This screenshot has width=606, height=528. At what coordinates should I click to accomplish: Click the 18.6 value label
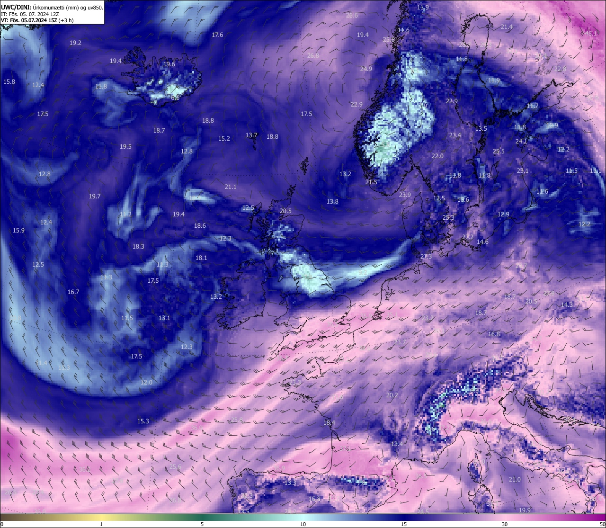(x=200, y=225)
